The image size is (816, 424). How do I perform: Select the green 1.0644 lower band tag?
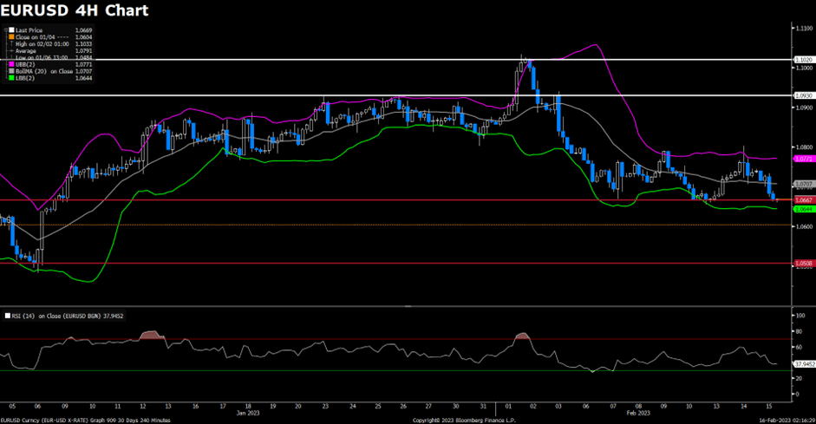[803, 209]
